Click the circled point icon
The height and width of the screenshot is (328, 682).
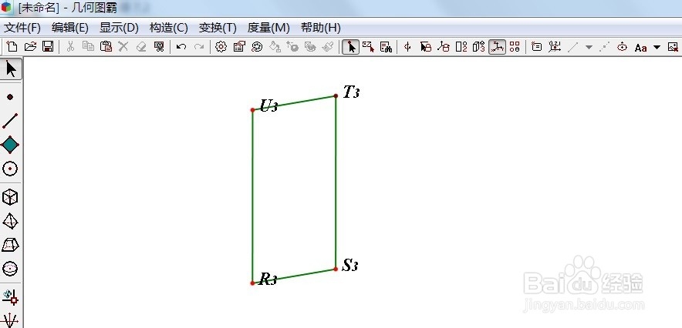[x=622, y=46]
